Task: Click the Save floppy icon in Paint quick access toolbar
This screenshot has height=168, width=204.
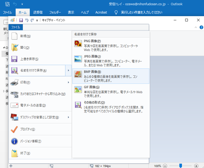Action: tap(21, 20)
